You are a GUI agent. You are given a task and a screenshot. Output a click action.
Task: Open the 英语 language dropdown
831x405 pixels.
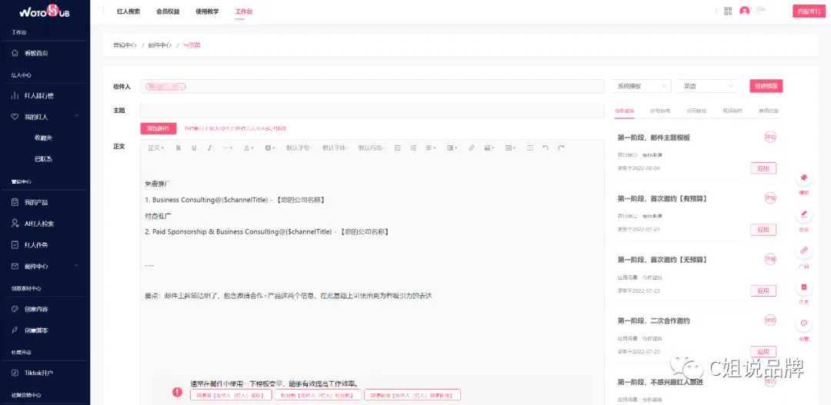(x=708, y=86)
